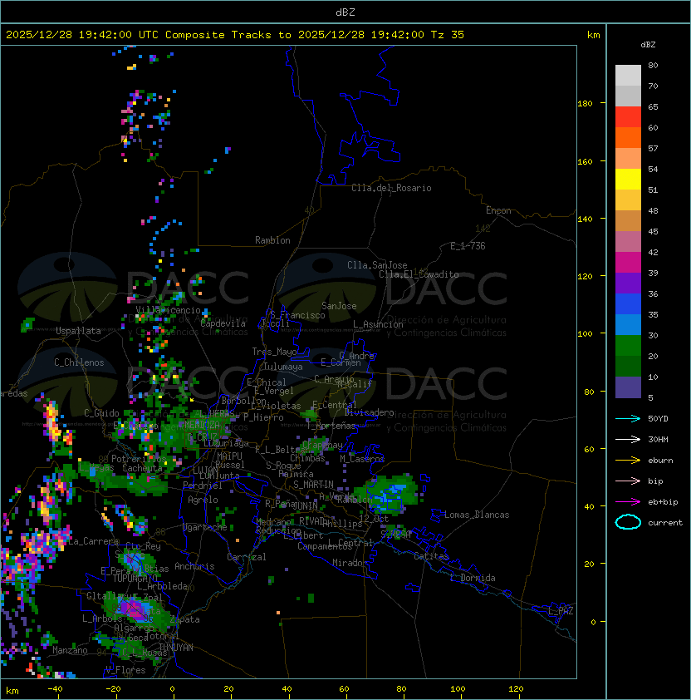Click the Anchoris map label

pyautogui.click(x=194, y=566)
